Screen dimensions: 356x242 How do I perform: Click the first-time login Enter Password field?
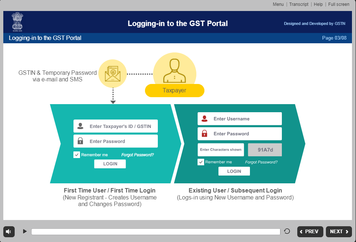point(116,141)
